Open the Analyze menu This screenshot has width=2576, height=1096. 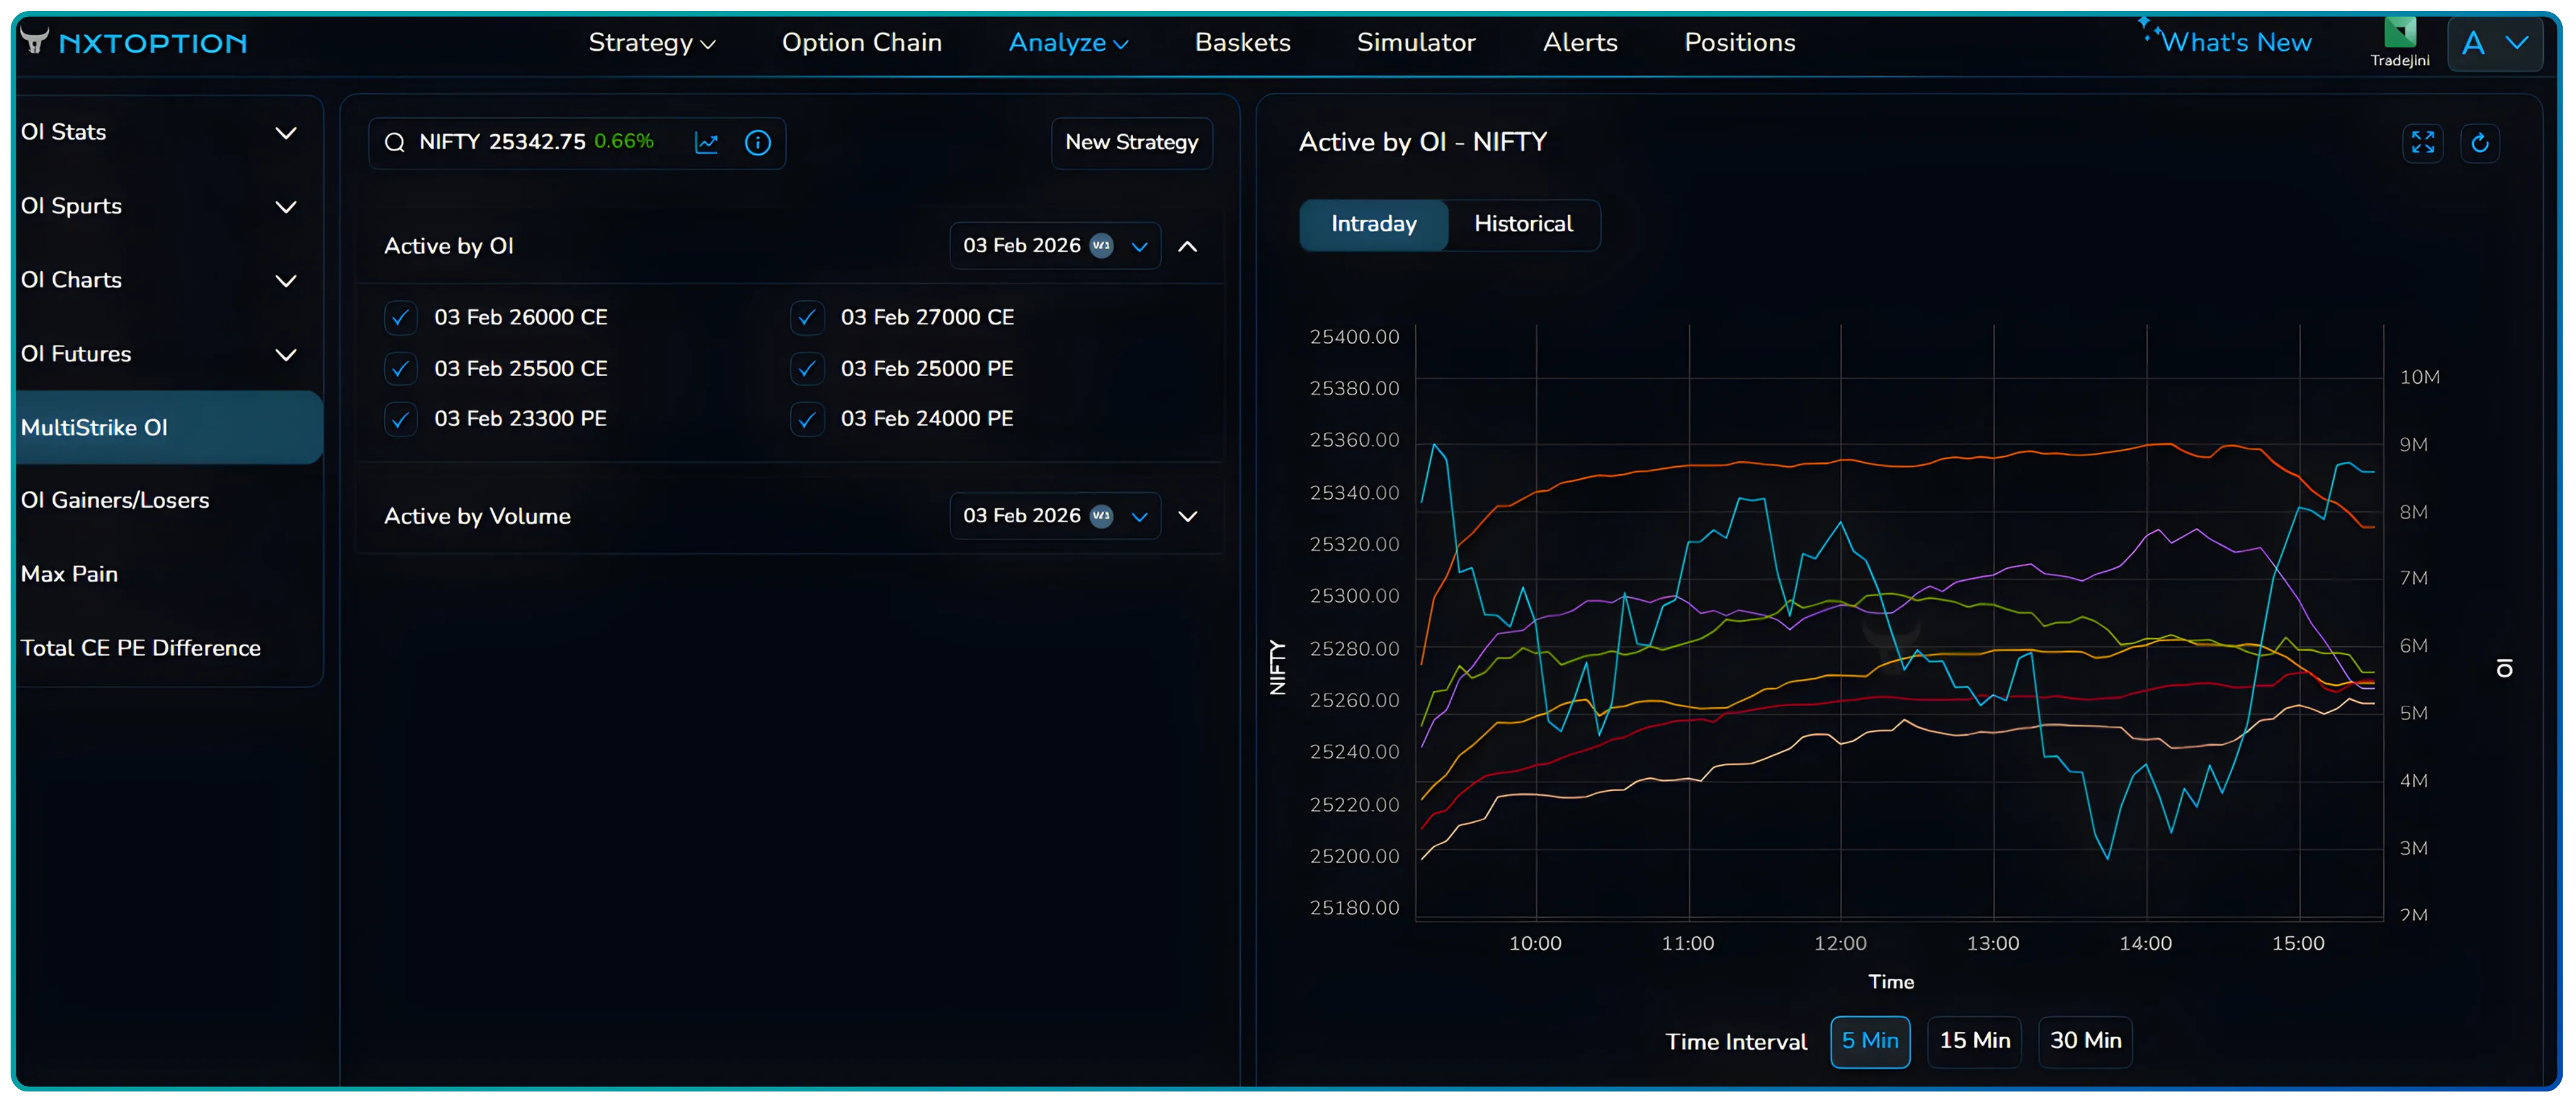(1066, 42)
